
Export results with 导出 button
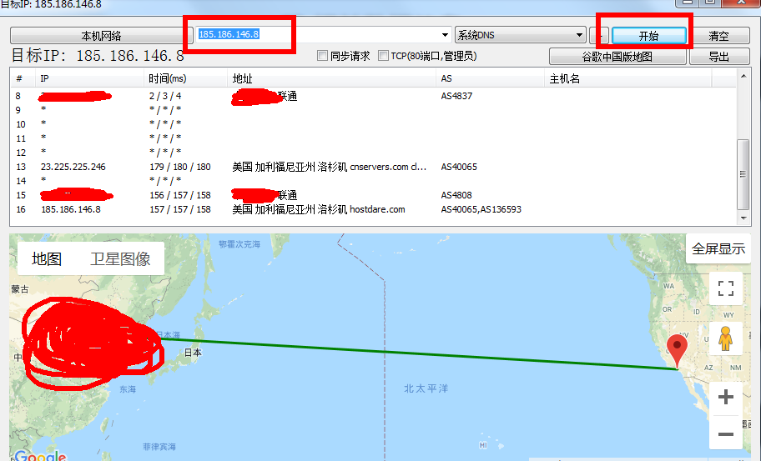(718, 56)
